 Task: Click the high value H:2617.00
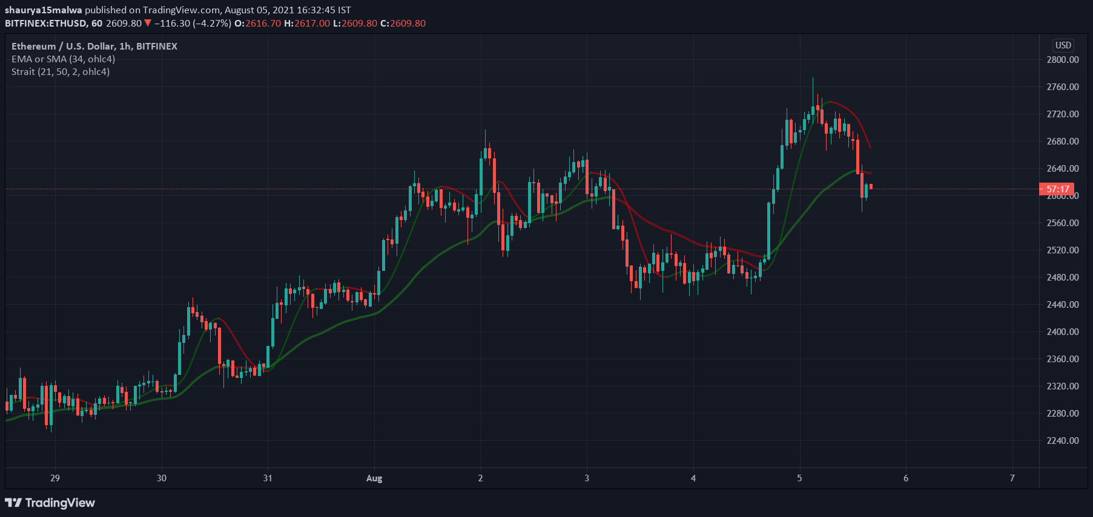(307, 23)
